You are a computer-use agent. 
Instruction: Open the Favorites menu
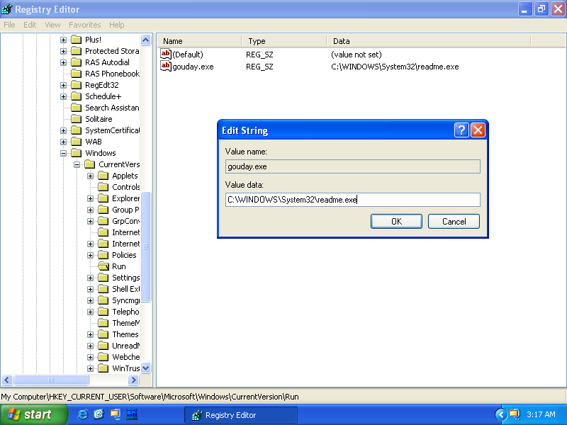click(84, 25)
